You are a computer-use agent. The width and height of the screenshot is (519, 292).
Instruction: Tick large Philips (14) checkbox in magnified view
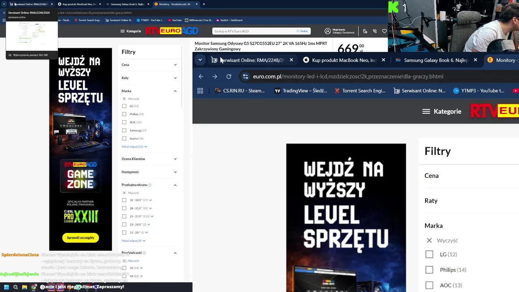pos(429,270)
